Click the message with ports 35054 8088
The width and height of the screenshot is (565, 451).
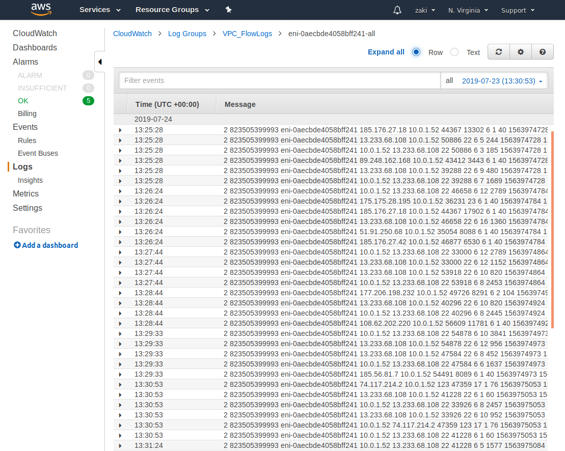[x=386, y=232]
